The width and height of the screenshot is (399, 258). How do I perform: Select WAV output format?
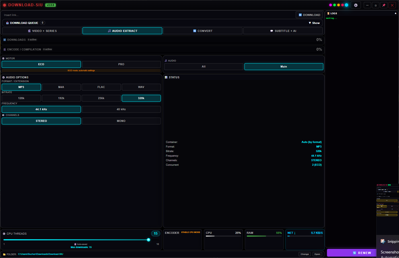click(x=141, y=87)
